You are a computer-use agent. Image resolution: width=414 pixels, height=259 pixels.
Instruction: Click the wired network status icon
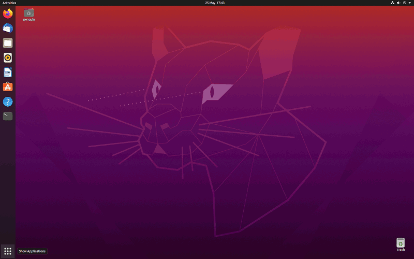point(392,3)
